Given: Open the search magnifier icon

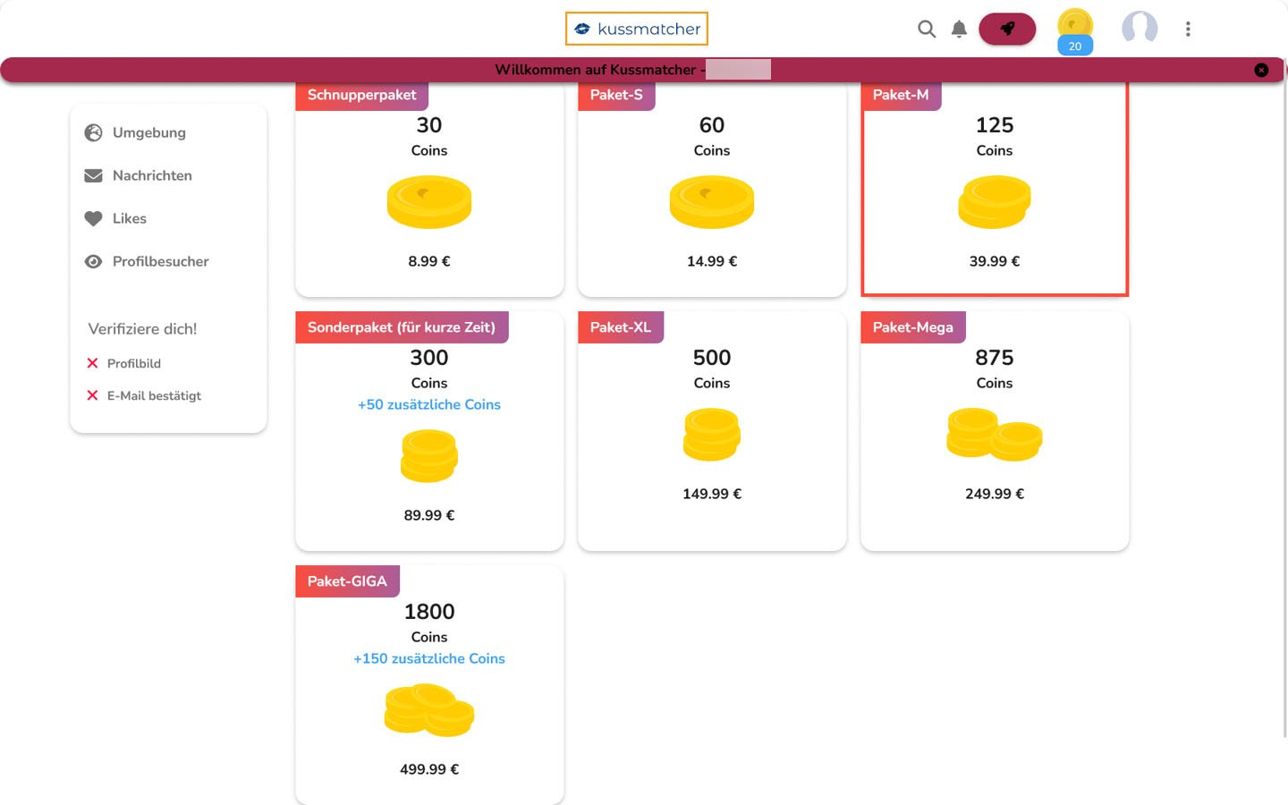Looking at the screenshot, I should 927,29.
